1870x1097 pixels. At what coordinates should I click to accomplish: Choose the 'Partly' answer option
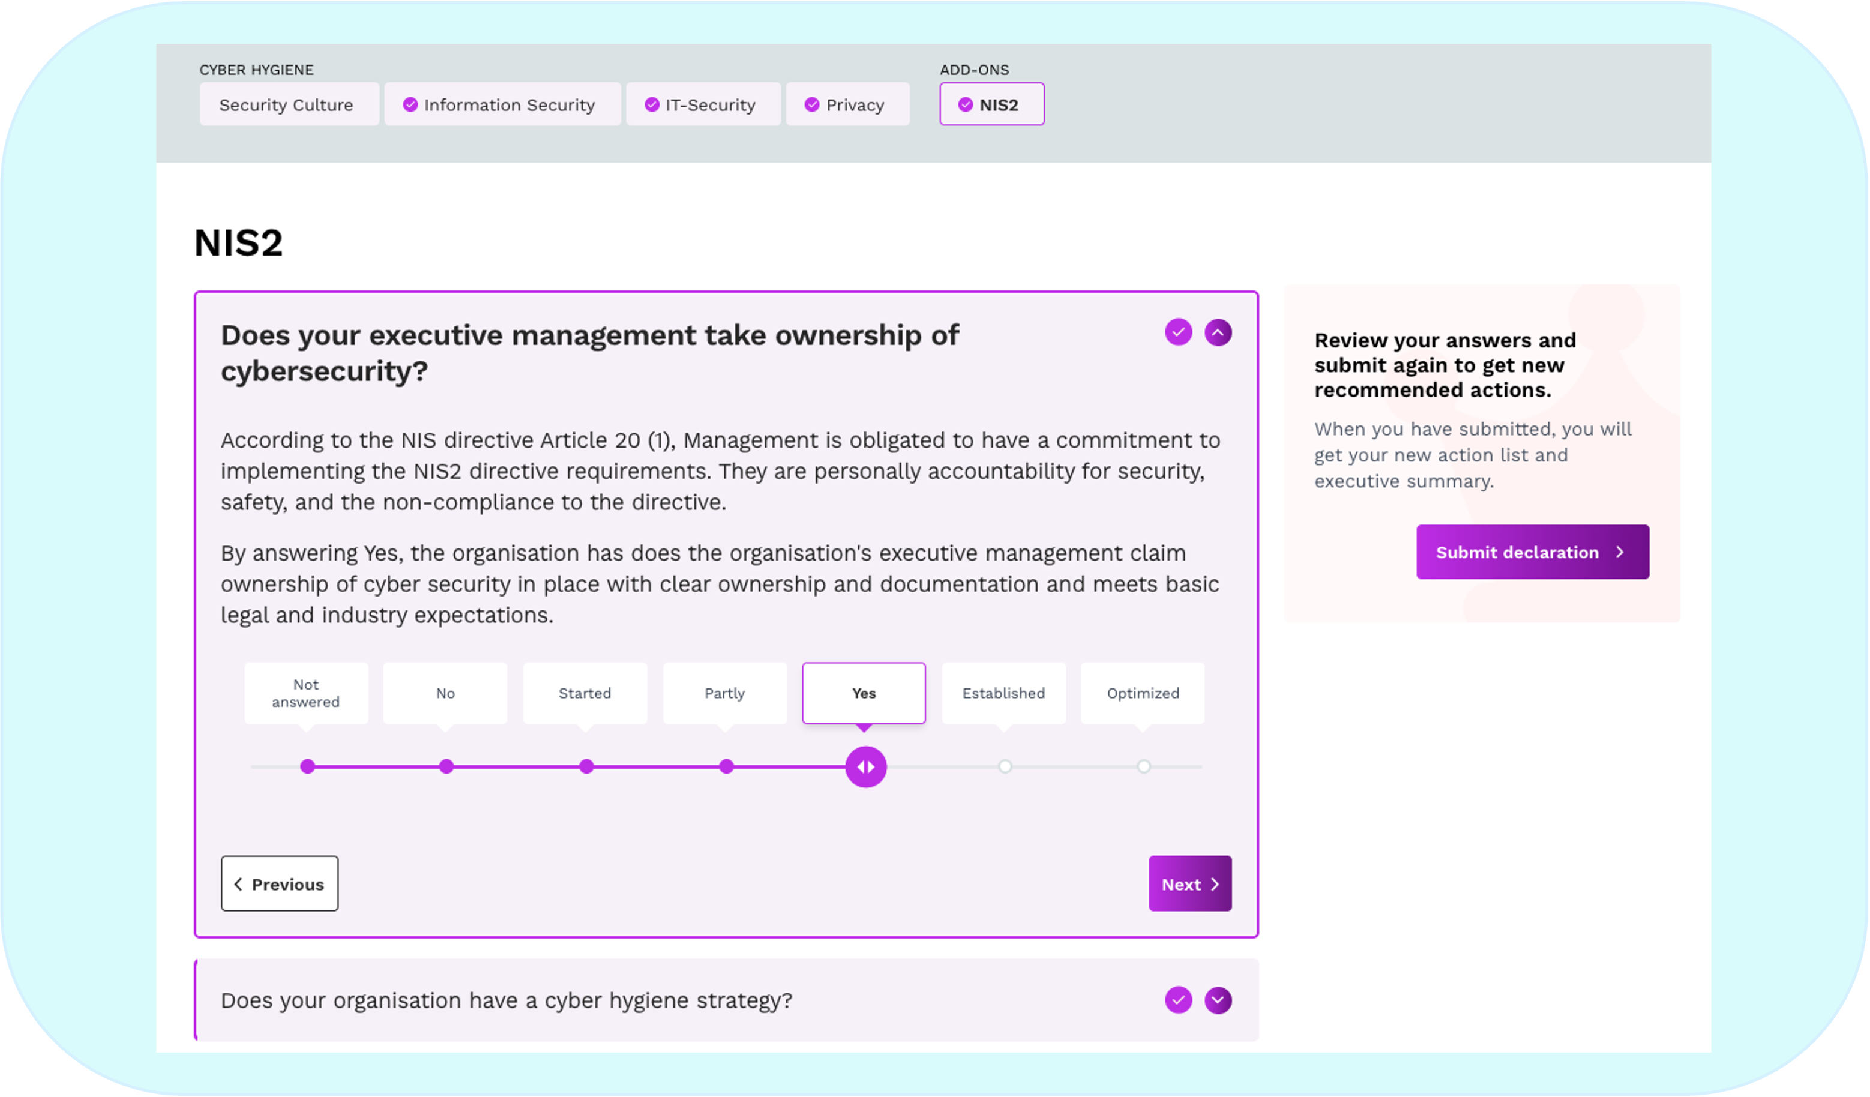[724, 693]
